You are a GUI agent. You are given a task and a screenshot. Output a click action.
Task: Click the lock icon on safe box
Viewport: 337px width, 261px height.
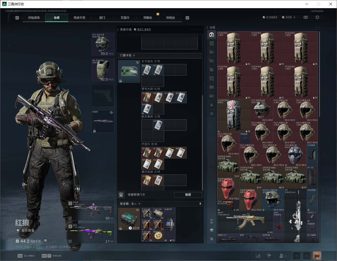pos(120,228)
